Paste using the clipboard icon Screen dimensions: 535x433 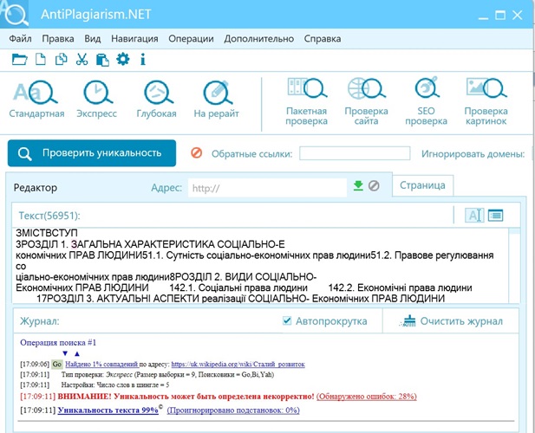pyautogui.click(x=102, y=60)
